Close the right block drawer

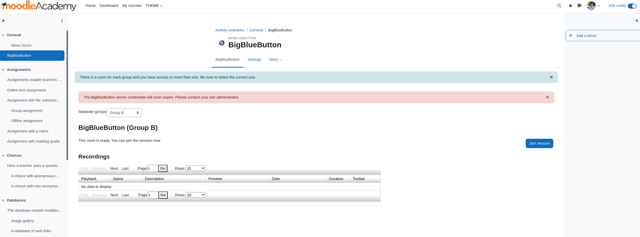[637, 21]
